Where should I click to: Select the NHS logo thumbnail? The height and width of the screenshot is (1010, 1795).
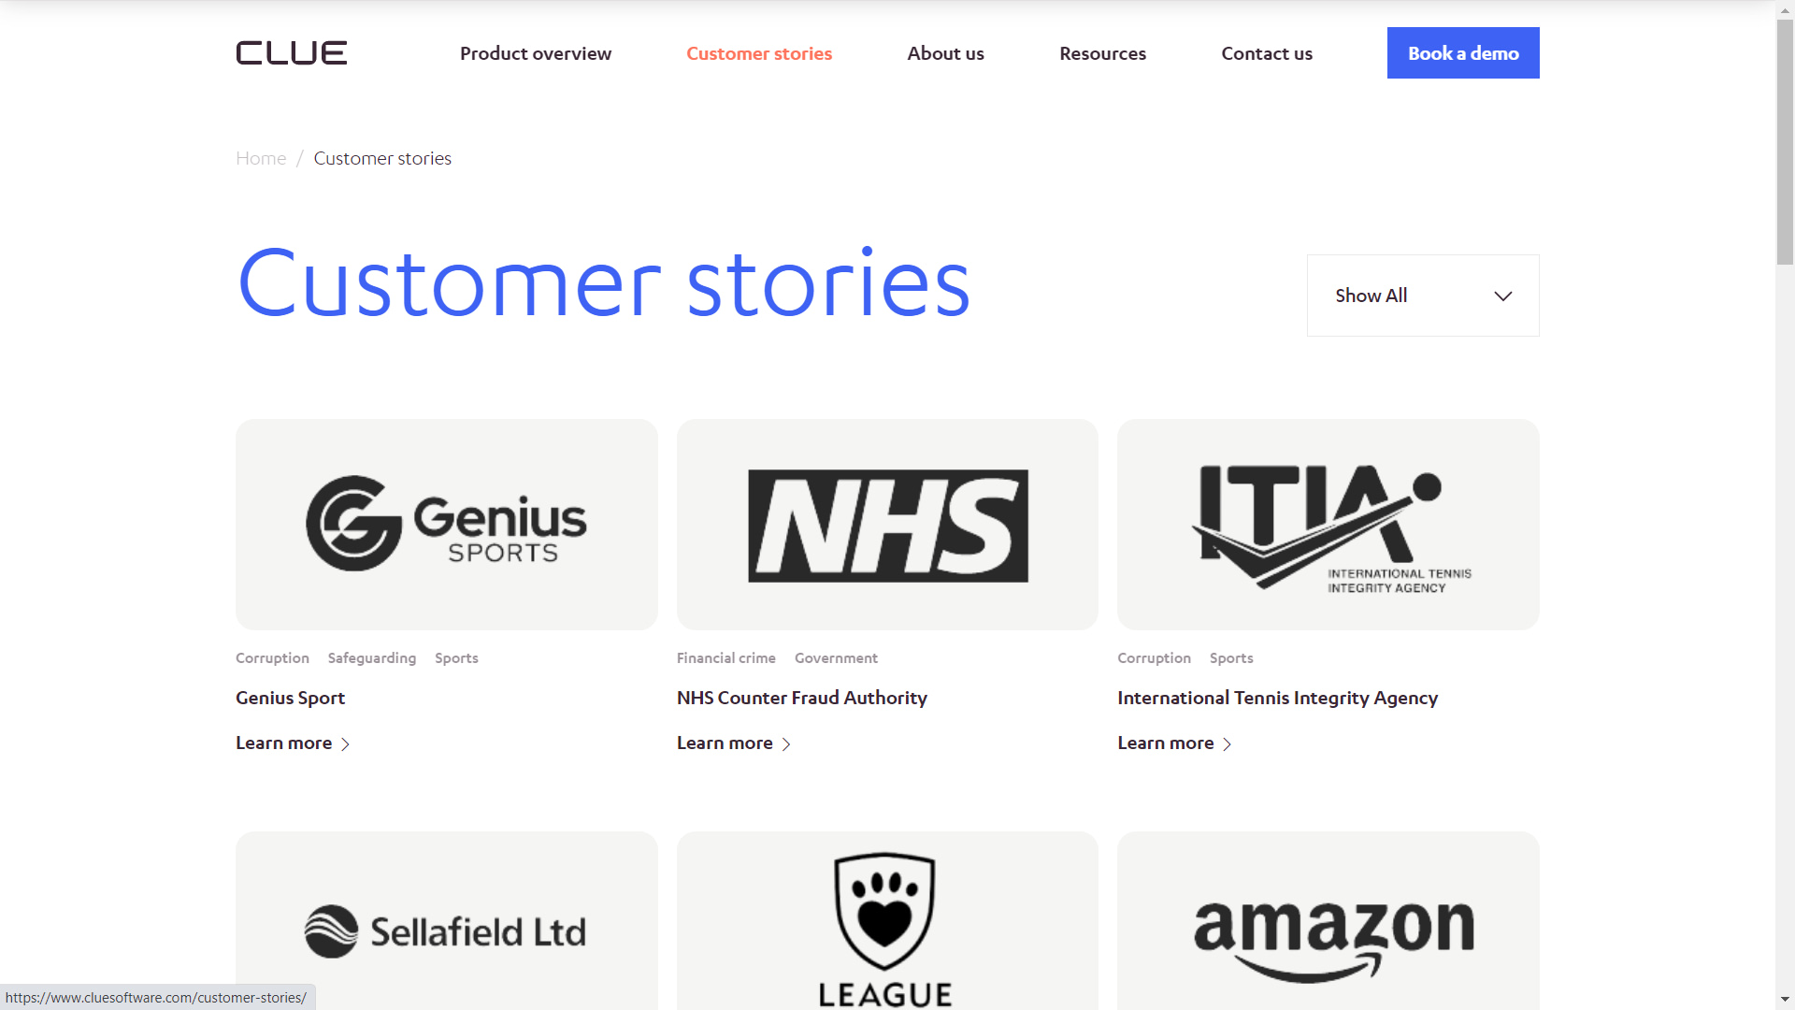click(x=887, y=524)
